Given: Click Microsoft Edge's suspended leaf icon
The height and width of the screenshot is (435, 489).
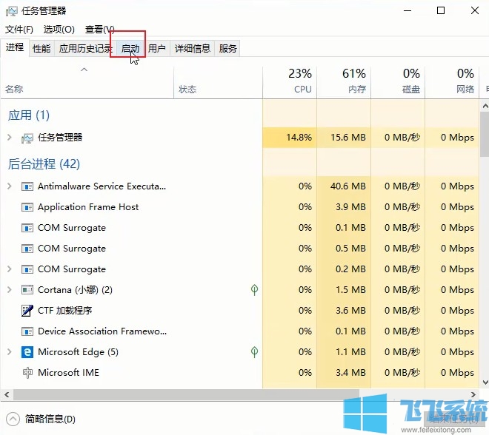Looking at the screenshot, I should 254,352.
